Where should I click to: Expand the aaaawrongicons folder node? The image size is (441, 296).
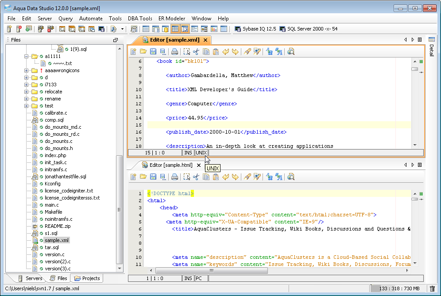27,70
